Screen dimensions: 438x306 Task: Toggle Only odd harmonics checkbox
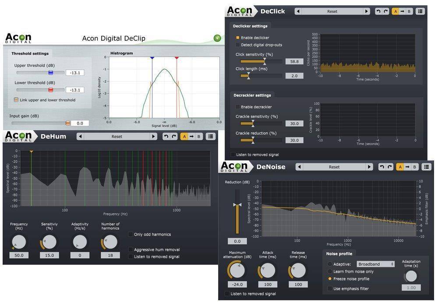(x=131, y=235)
